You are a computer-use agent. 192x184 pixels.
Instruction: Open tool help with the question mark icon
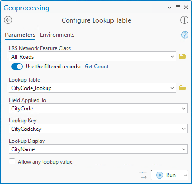pos(185,35)
